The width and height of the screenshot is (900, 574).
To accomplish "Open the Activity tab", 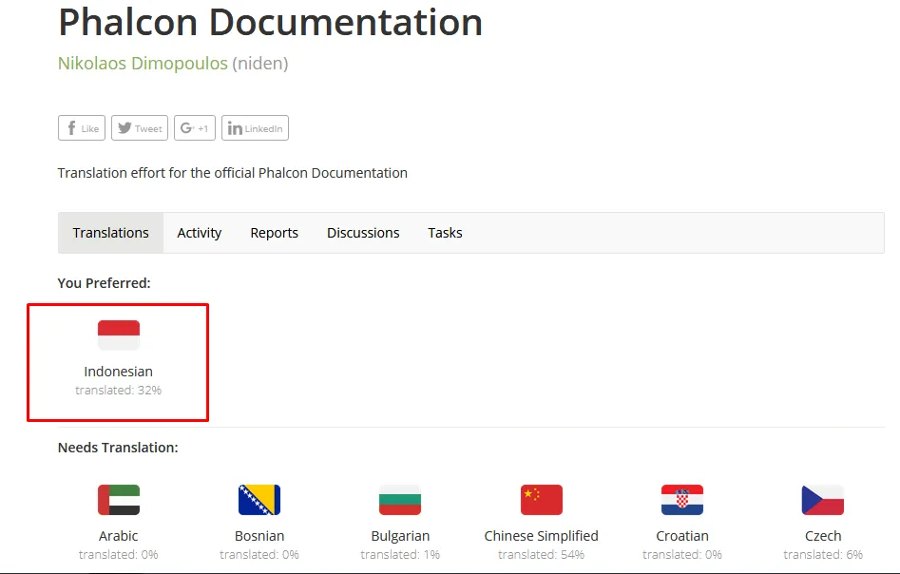I will click(x=200, y=233).
